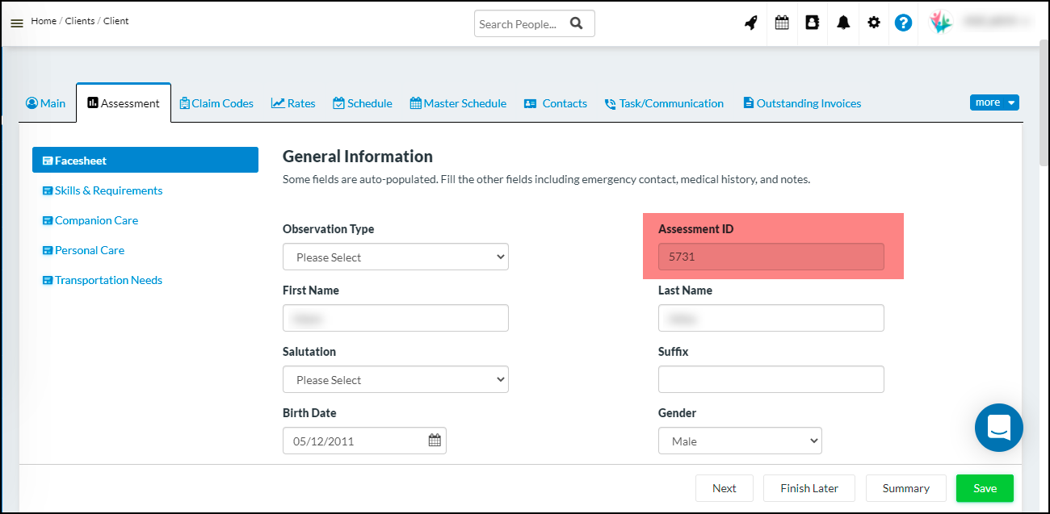Screen dimensions: 1050x514
Task: Click the green Save button
Action: (x=985, y=488)
